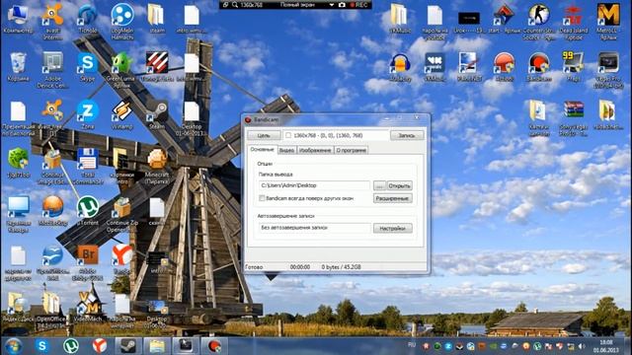Switch to the Изображение tab
Image resolution: width=632 pixels, height=355 pixels.
coord(315,150)
